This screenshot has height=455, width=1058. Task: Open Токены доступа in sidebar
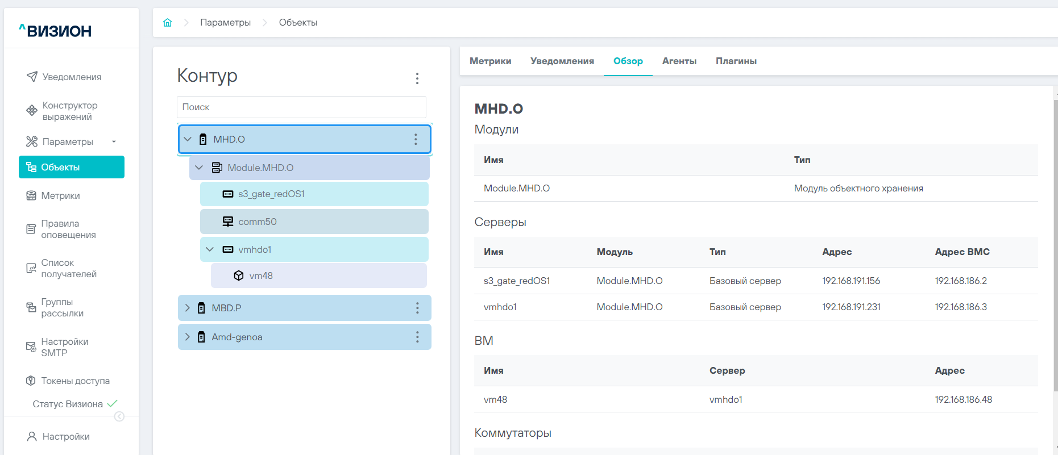75,381
